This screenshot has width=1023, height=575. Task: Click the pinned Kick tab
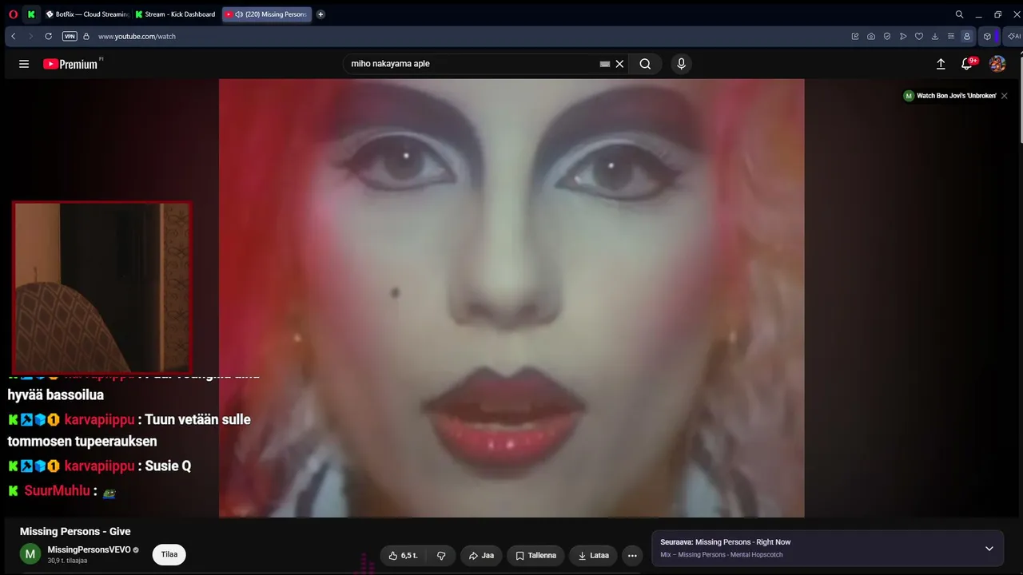[x=31, y=14]
